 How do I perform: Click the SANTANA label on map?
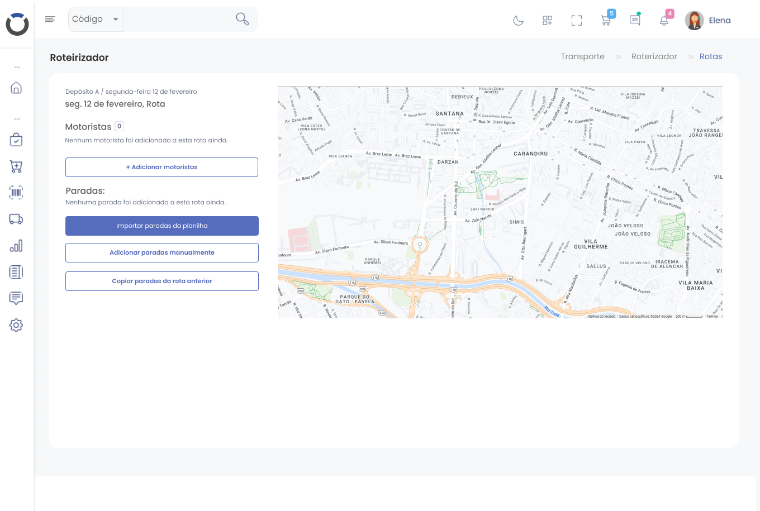450,113
